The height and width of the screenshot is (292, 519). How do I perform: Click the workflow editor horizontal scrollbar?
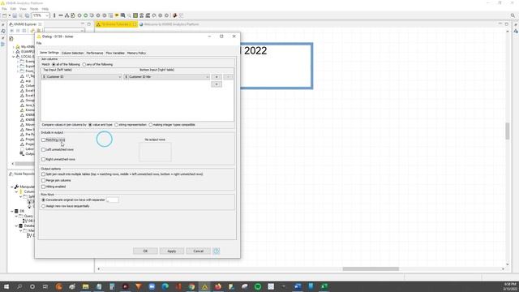tap(371, 268)
